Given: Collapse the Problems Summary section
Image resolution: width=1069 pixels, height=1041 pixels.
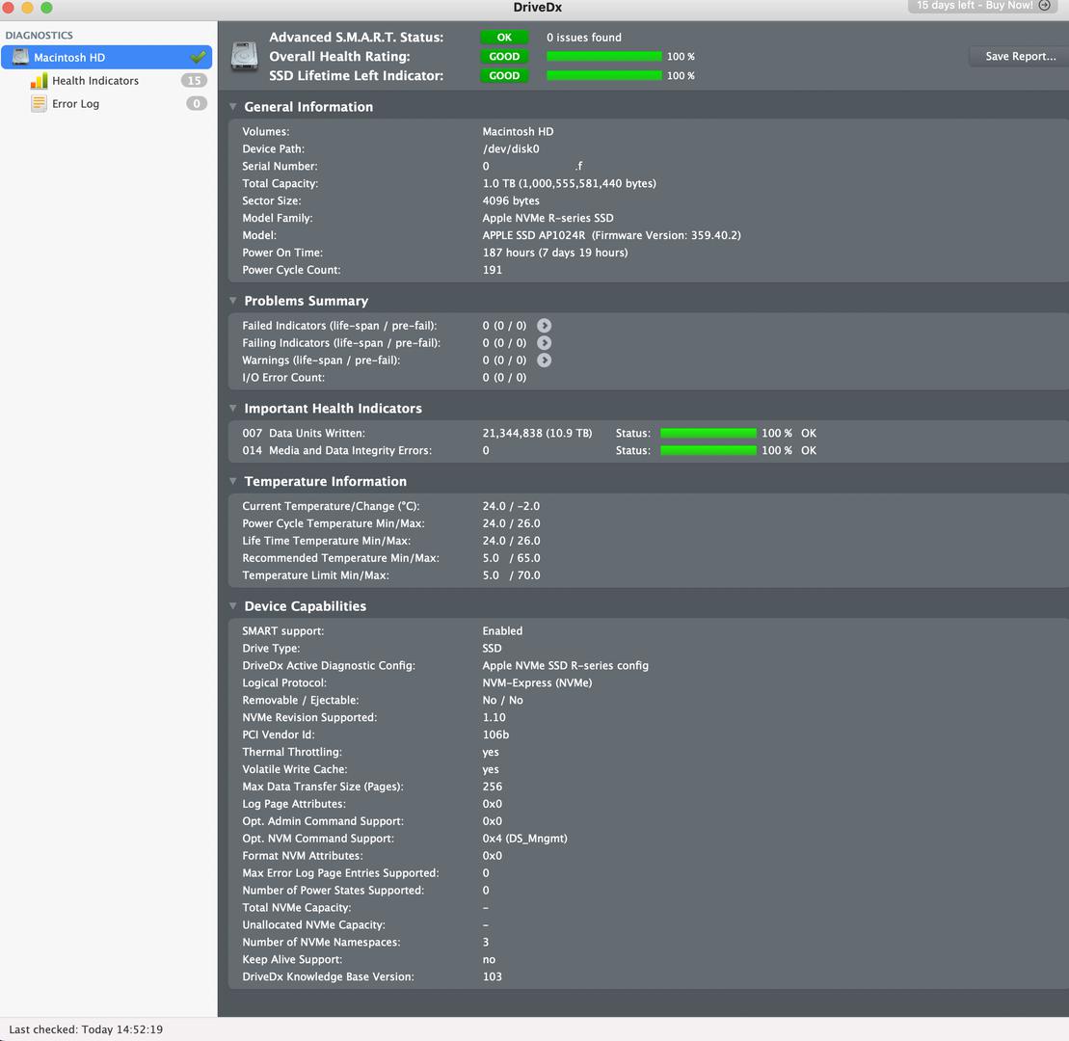Looking at the screenshot, I should 233,301.
